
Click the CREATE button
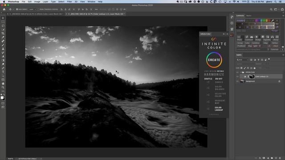click(214, 60)
